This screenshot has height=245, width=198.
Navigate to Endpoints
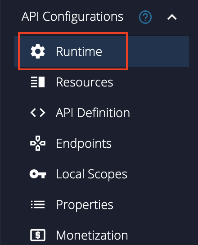click(x=102, y=143)
